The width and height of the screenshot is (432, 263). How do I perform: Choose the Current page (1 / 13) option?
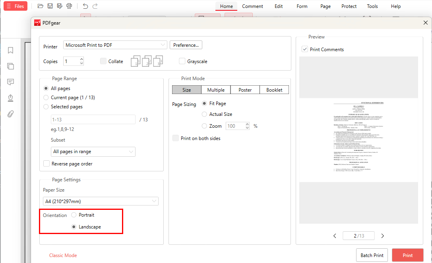(46, 97)
